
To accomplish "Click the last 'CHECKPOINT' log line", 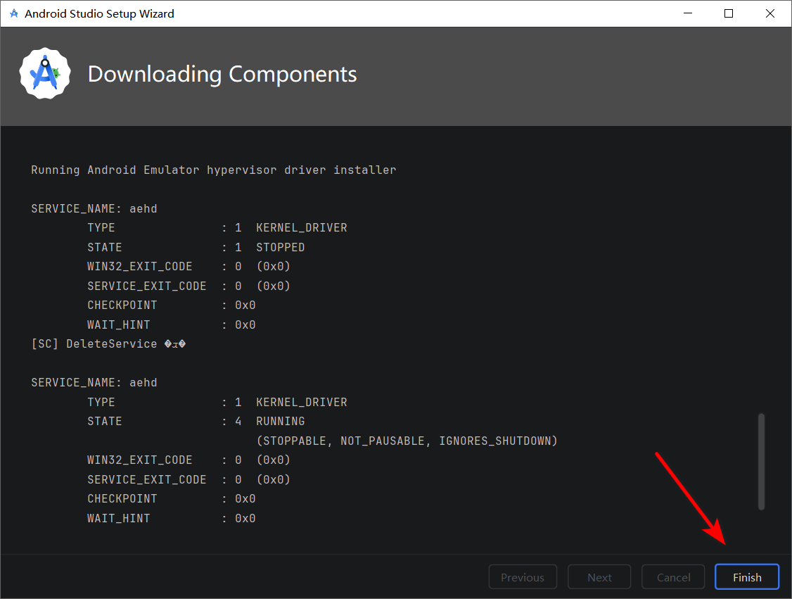I will 171,499.
